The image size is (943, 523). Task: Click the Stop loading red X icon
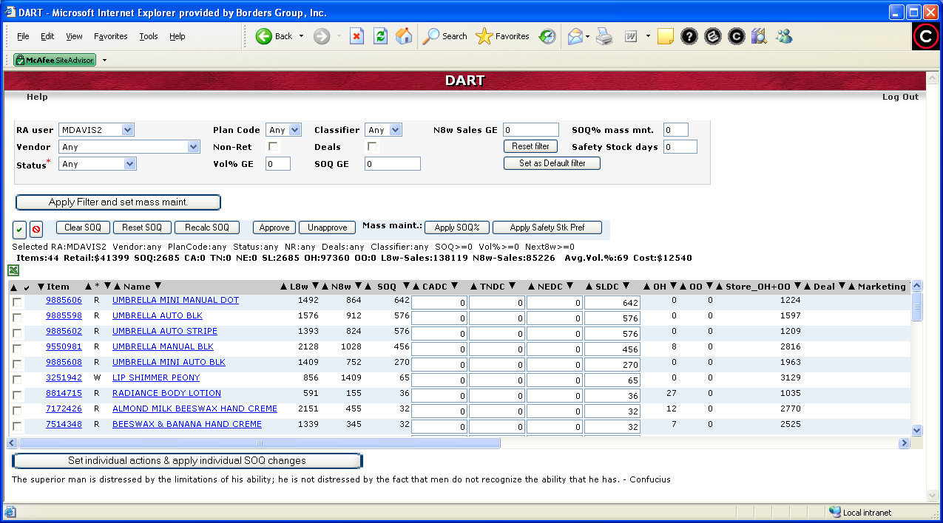pyautogui.click(x=356, y=36)
